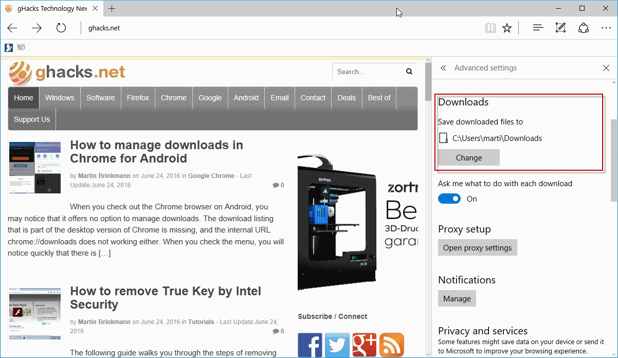Open the Chrome menu item

pos(174,98)
